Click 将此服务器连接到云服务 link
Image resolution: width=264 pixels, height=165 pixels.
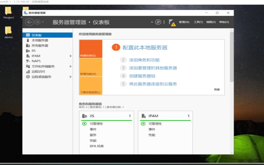[x=153, y=84]
